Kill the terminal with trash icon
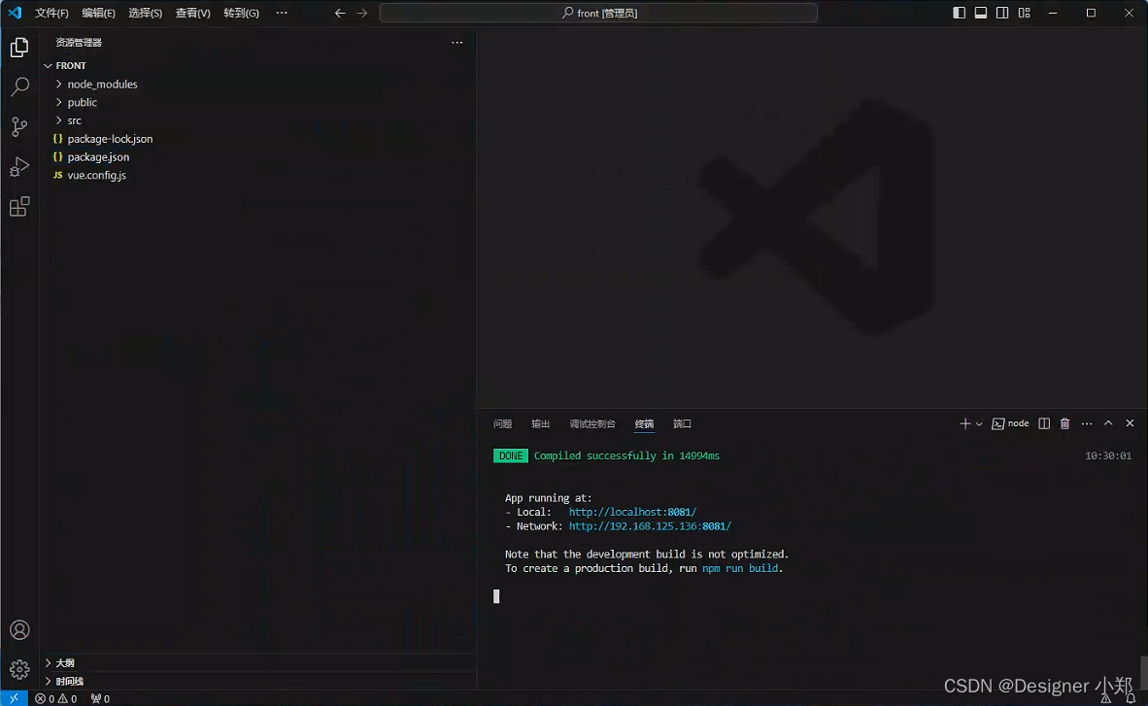Screen dimensions: 1148x706 (x=1065, y=423)
